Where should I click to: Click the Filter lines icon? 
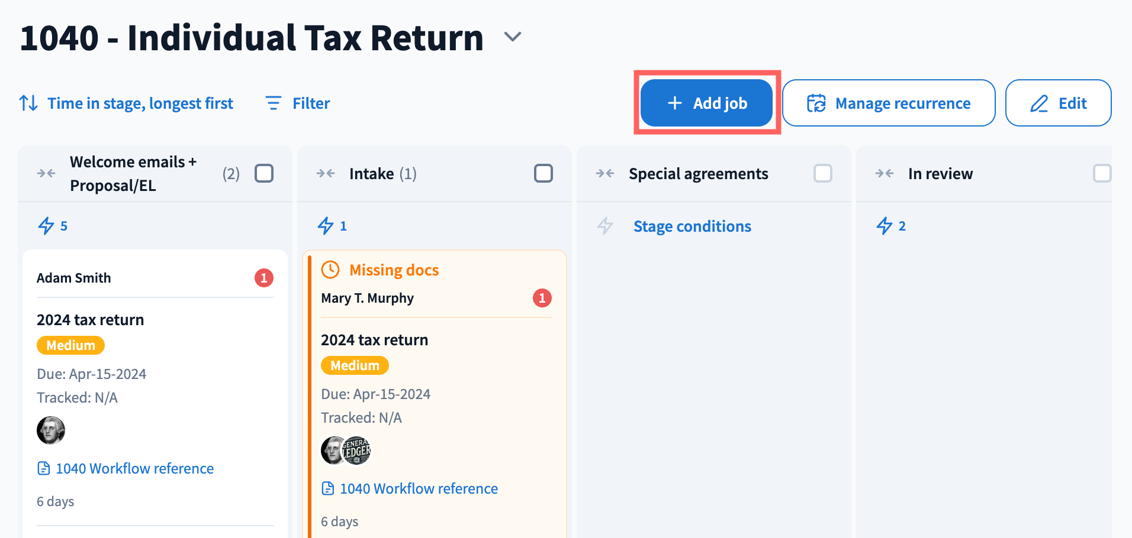click(x=274, y=103)
